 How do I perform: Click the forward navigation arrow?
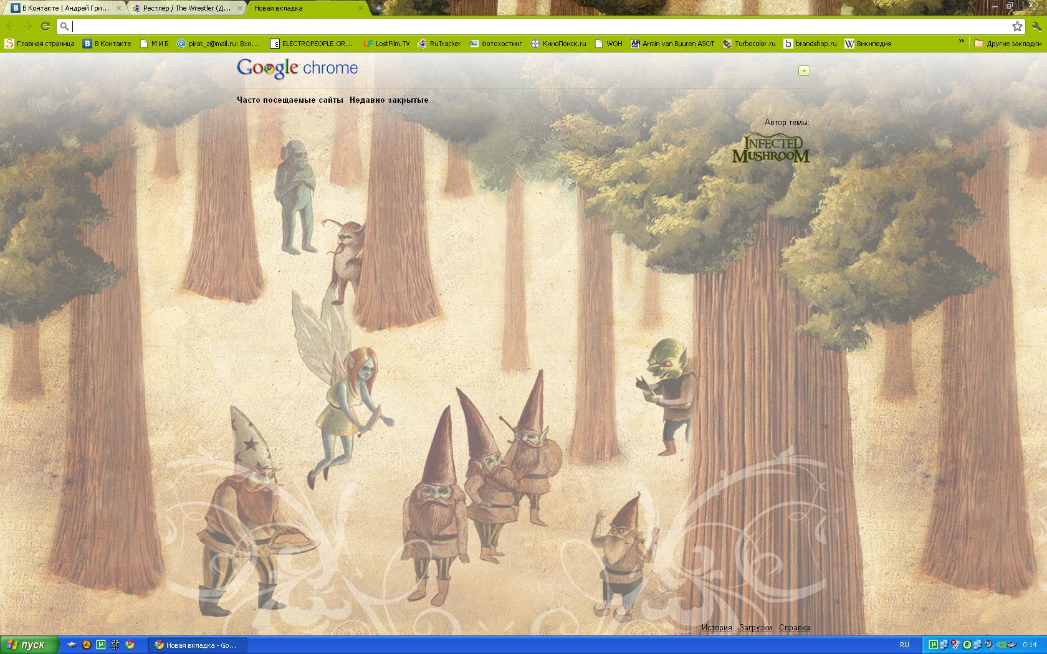pos(27,26)
